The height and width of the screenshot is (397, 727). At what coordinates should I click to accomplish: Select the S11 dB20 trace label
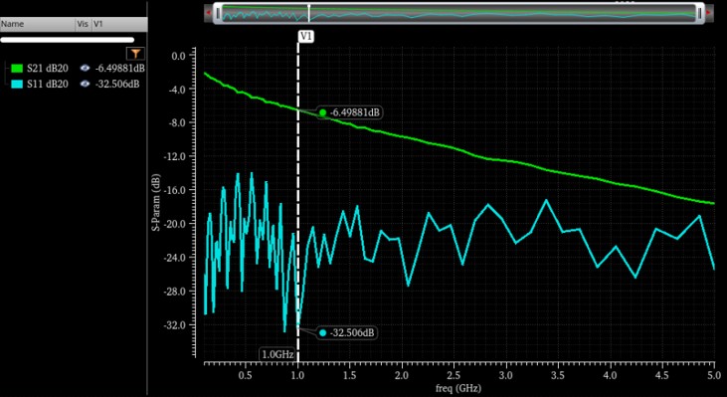(x=48, y=84)
